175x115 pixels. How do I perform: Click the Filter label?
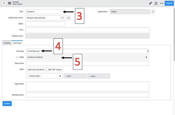pyautogui.click(x=22, y=69)
